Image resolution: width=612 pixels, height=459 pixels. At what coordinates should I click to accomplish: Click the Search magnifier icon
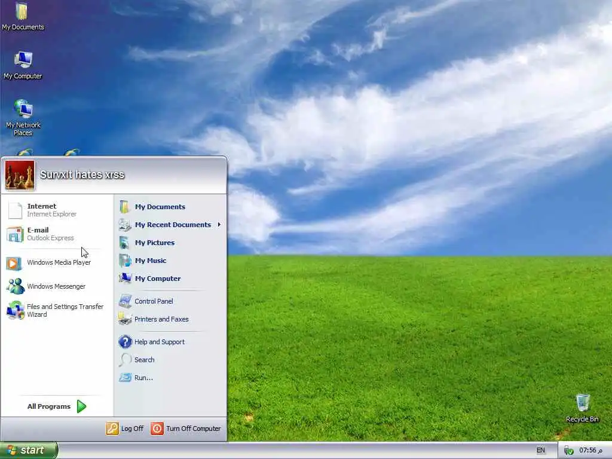(x=126, y=359)
